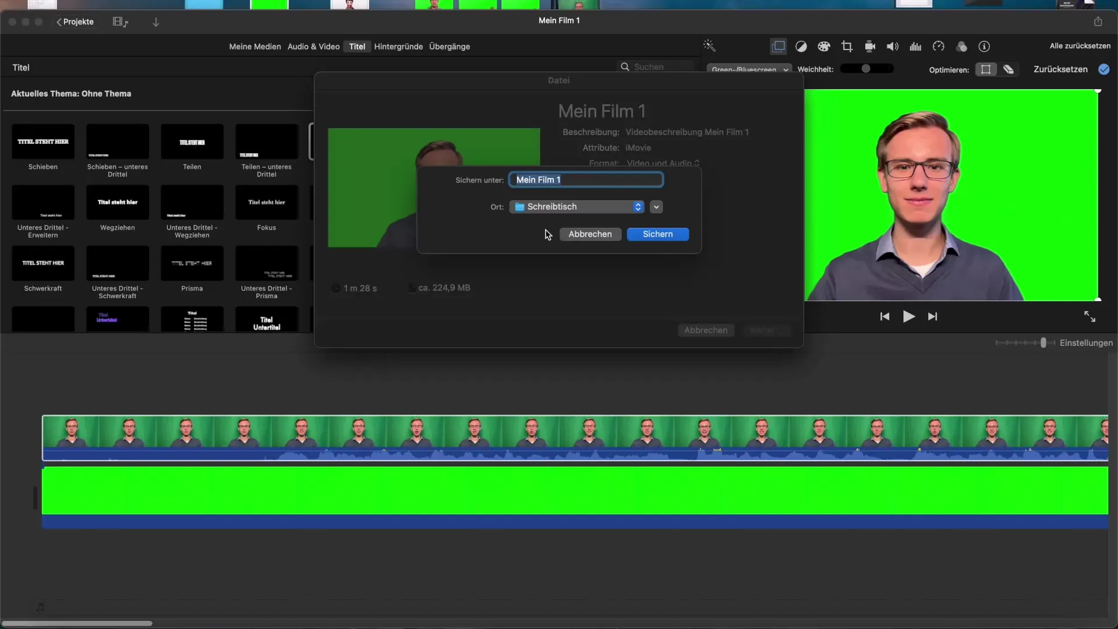Select the Teilen – unteres Drittel title
This screenshot has width=1118, height=629.
[x=267, y=142]
